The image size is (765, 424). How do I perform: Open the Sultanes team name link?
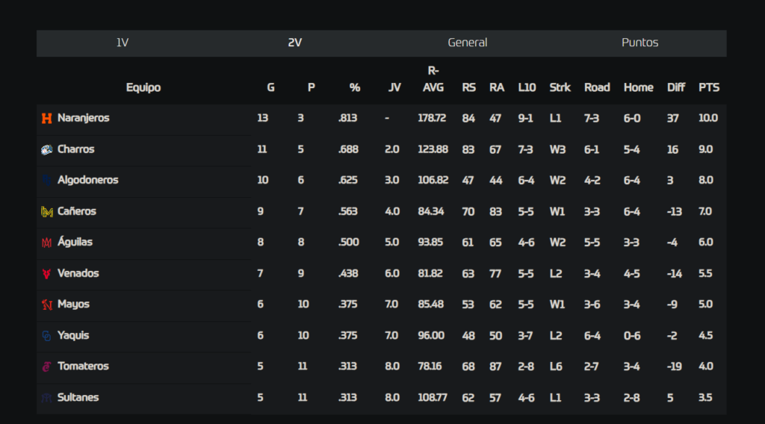pyautogui.click(x=78, y=397)
